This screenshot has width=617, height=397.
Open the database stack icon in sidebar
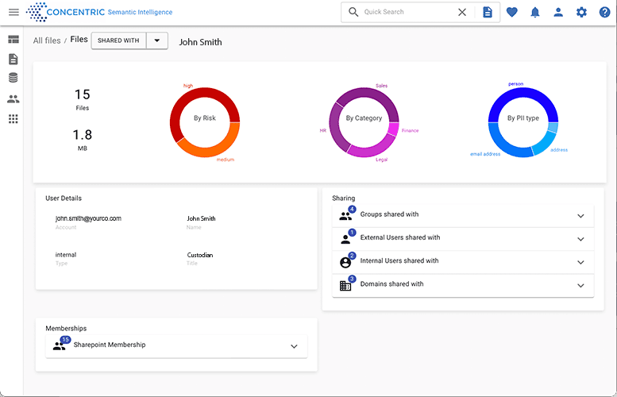pos(13,78)
